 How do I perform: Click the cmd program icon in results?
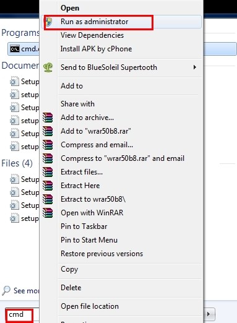click(15, 49)
